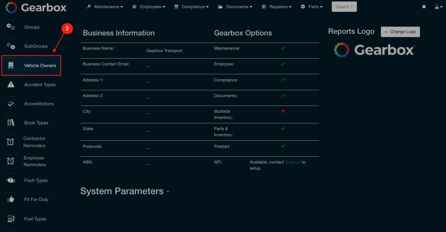446x232 pixels.
Task: Select the Vehicle Owners building icon
Action: coord(11,65)
